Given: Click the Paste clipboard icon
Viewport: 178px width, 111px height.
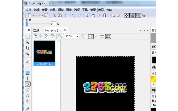Looking at the screenshot, I should click(66, 15).
